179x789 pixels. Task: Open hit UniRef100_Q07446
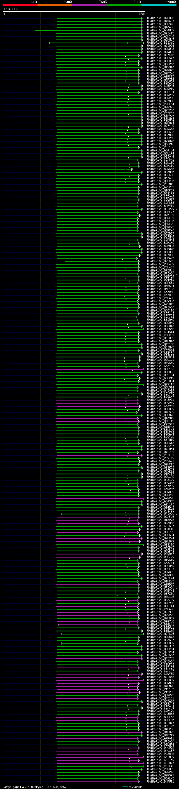point(160,55)
